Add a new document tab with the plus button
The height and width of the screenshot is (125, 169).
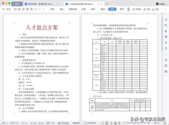coord(107,4)
